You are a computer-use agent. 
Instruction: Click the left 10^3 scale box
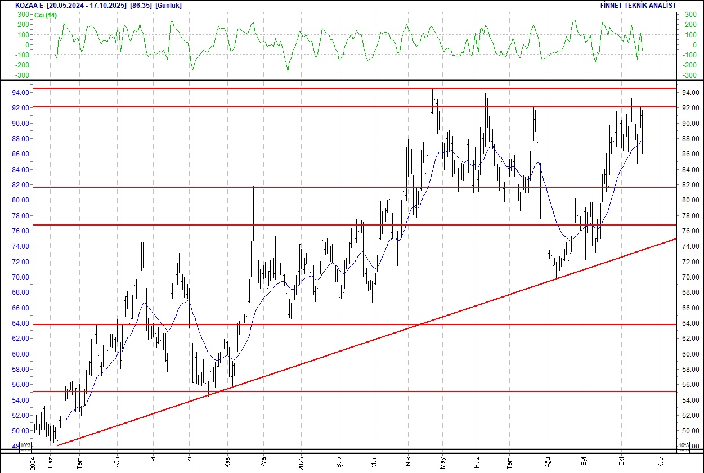click(x=25, y=446)
